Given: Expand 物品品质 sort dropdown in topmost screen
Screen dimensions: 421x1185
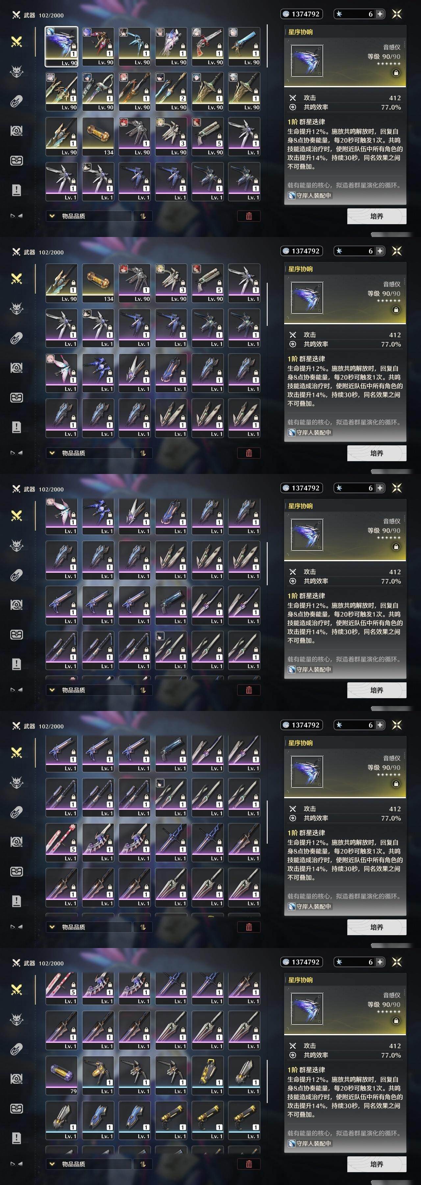Looking at the screenshot, I should 89,216.
